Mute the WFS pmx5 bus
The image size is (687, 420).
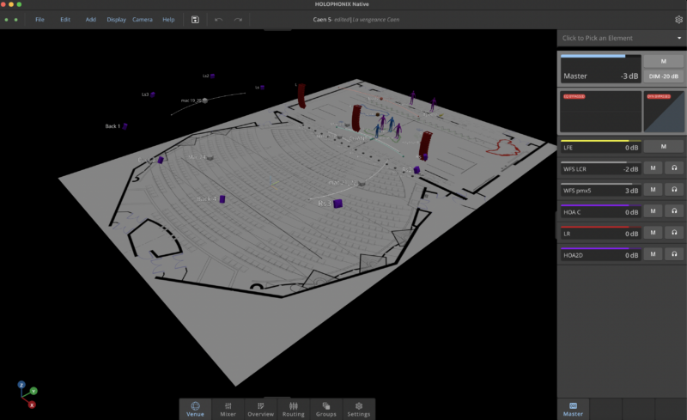point(654,190)
